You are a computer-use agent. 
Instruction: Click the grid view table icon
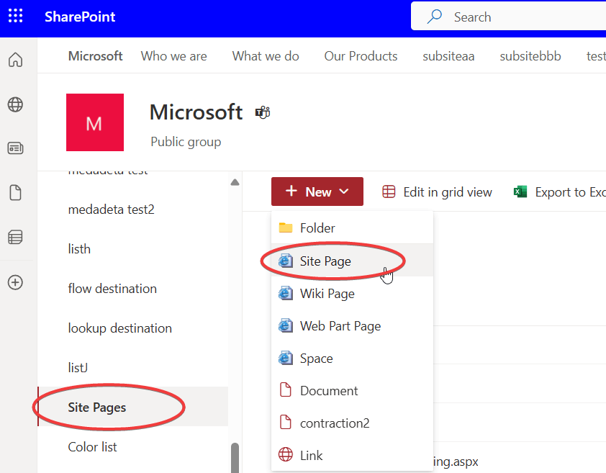[x=389, y=192]
